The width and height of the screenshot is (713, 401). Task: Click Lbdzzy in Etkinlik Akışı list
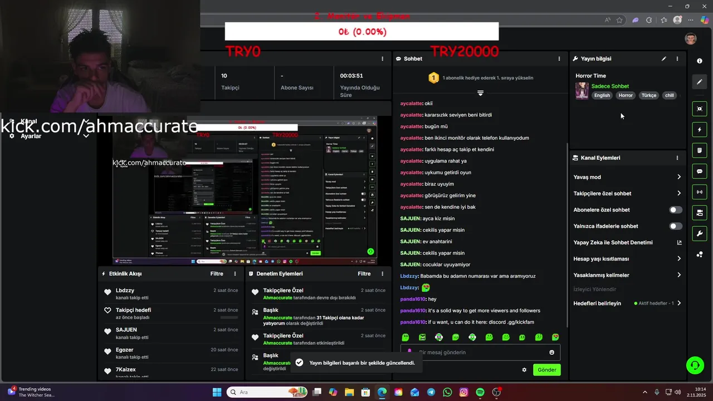[x=125, y=291]
